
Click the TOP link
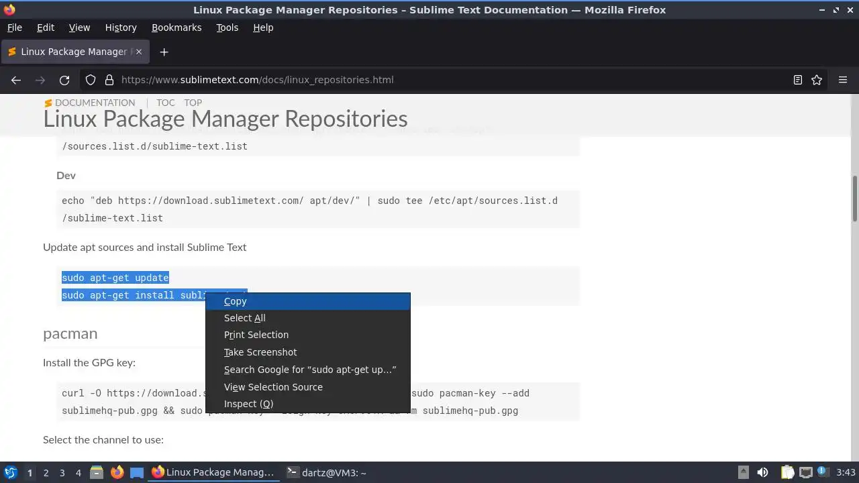point(193,103)
